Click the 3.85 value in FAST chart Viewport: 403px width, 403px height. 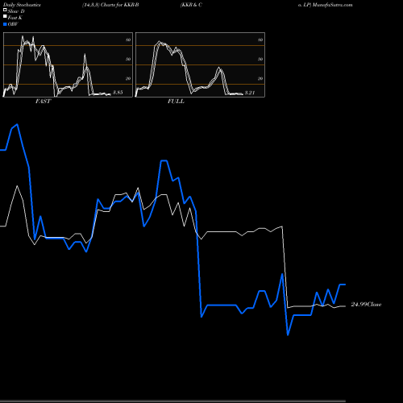point(118,93)
